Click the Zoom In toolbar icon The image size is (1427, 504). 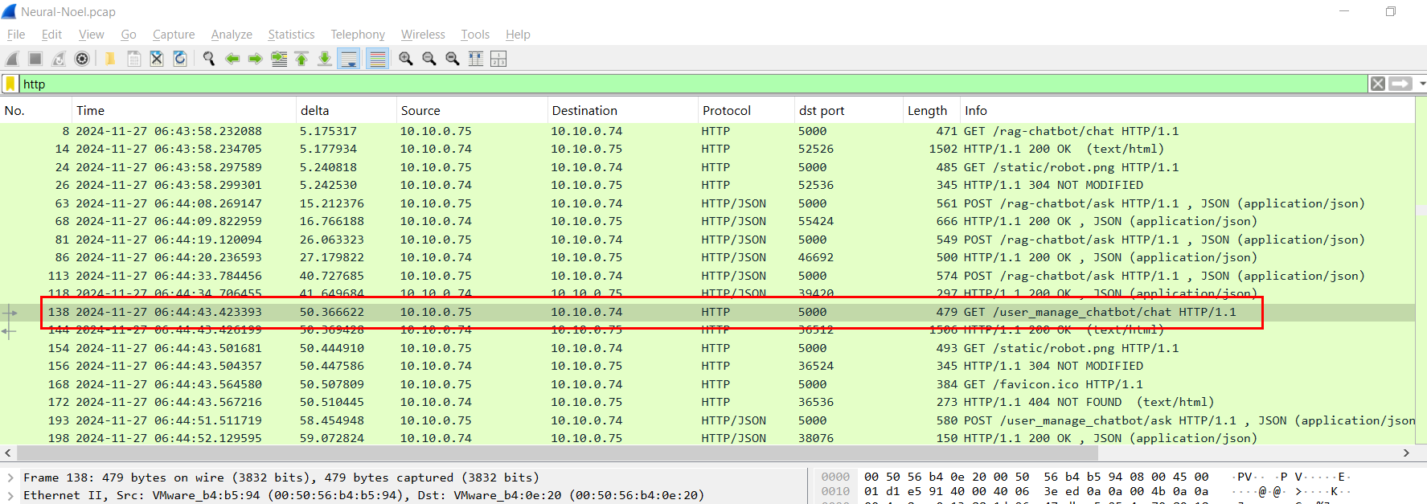(406, 59)
